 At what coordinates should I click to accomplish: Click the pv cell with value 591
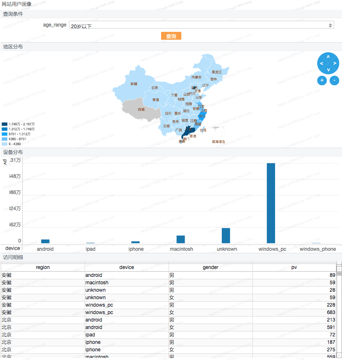[x=294, y=327]
